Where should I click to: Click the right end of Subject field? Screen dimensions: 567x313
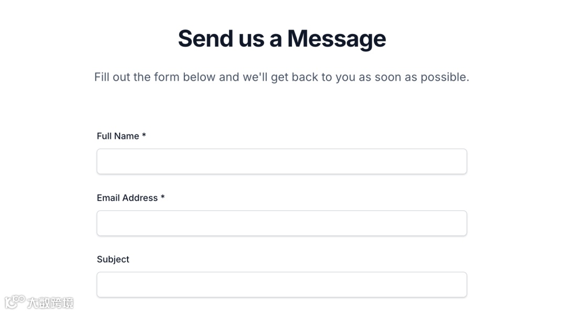coord(457,285)
